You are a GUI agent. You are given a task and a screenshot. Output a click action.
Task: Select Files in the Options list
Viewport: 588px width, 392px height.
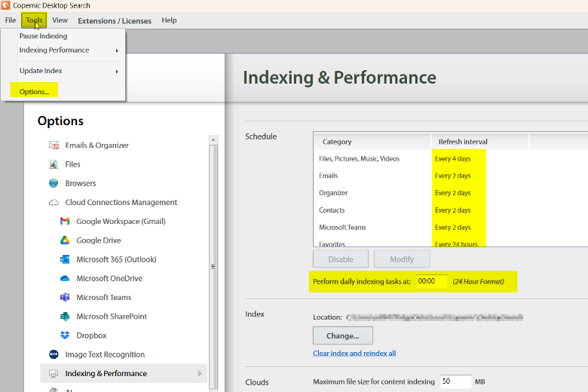[73, 164]
